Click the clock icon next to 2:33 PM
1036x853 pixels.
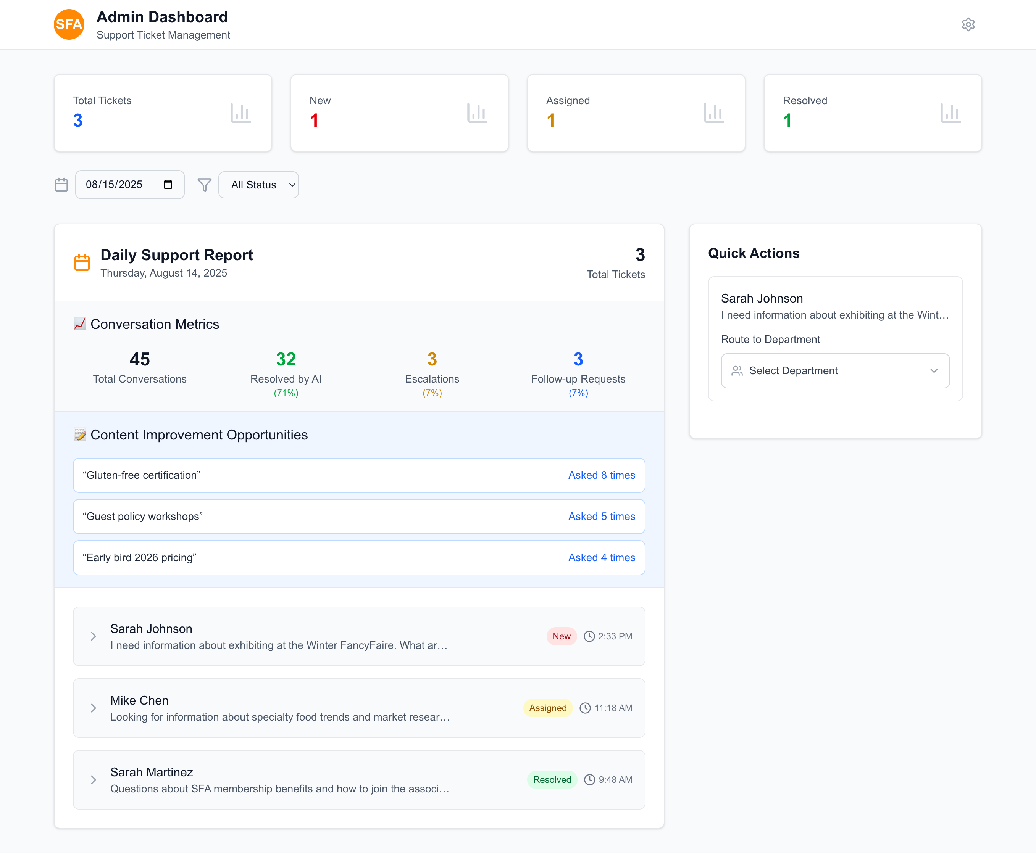click(589, 636)
